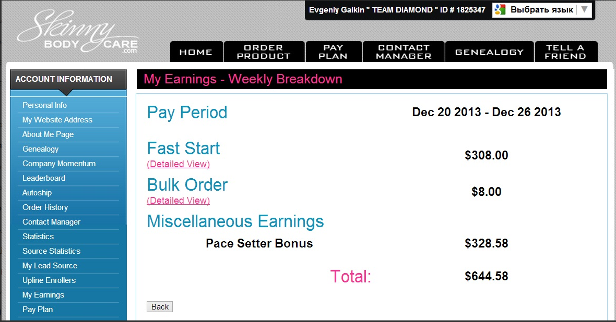
Task: Select Autoship in account sidebar
Action: pos(37,193)
